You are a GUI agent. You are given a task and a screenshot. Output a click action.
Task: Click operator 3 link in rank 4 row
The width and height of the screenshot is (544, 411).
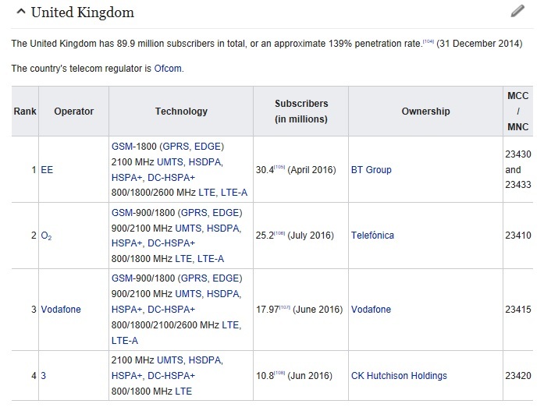(44, 376)
